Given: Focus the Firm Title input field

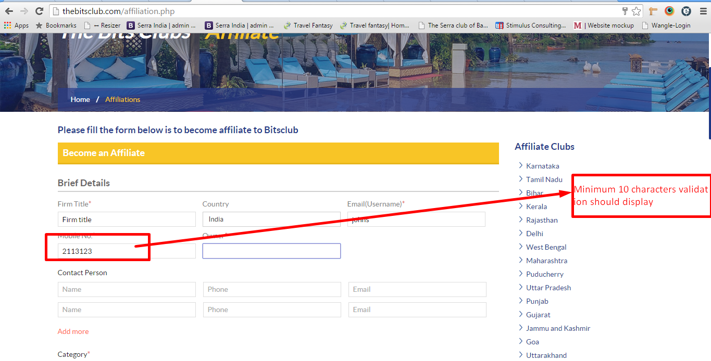Looking at the screenshot, I should (127, 220).
